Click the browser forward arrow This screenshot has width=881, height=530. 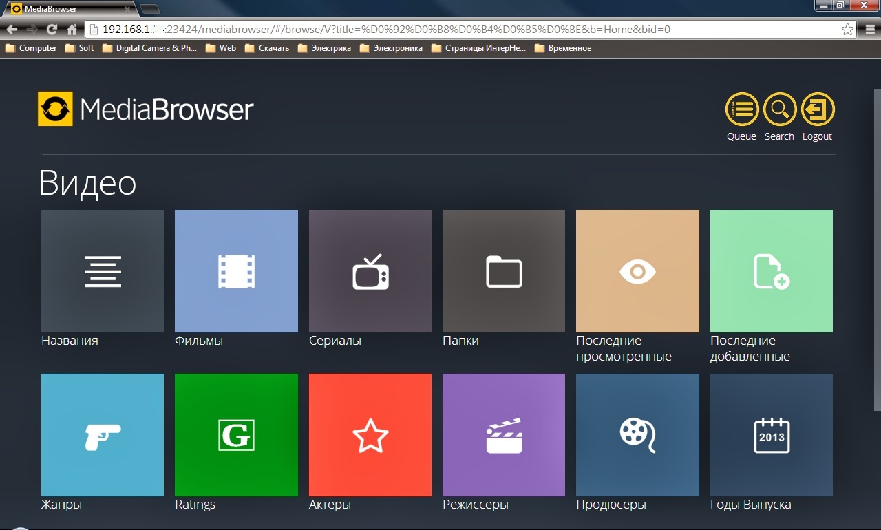coord(32,30)
